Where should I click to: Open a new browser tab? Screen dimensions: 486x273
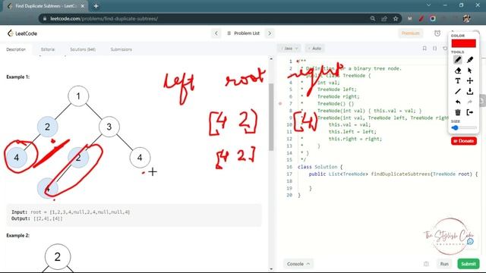coord(96,6)
